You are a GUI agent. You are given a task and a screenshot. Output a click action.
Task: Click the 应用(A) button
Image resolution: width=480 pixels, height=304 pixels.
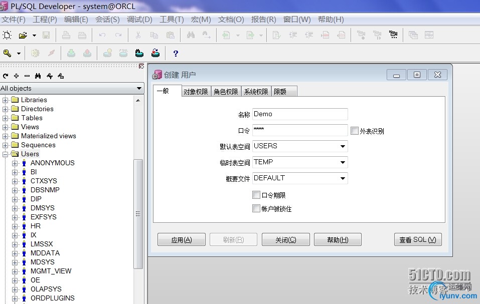click(x=182, y=239)
